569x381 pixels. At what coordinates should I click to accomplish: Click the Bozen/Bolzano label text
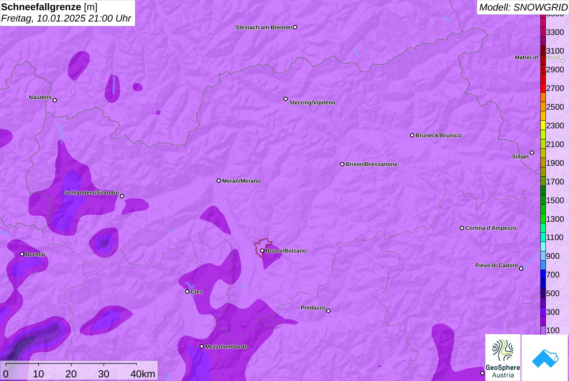[x=286, y=251]
